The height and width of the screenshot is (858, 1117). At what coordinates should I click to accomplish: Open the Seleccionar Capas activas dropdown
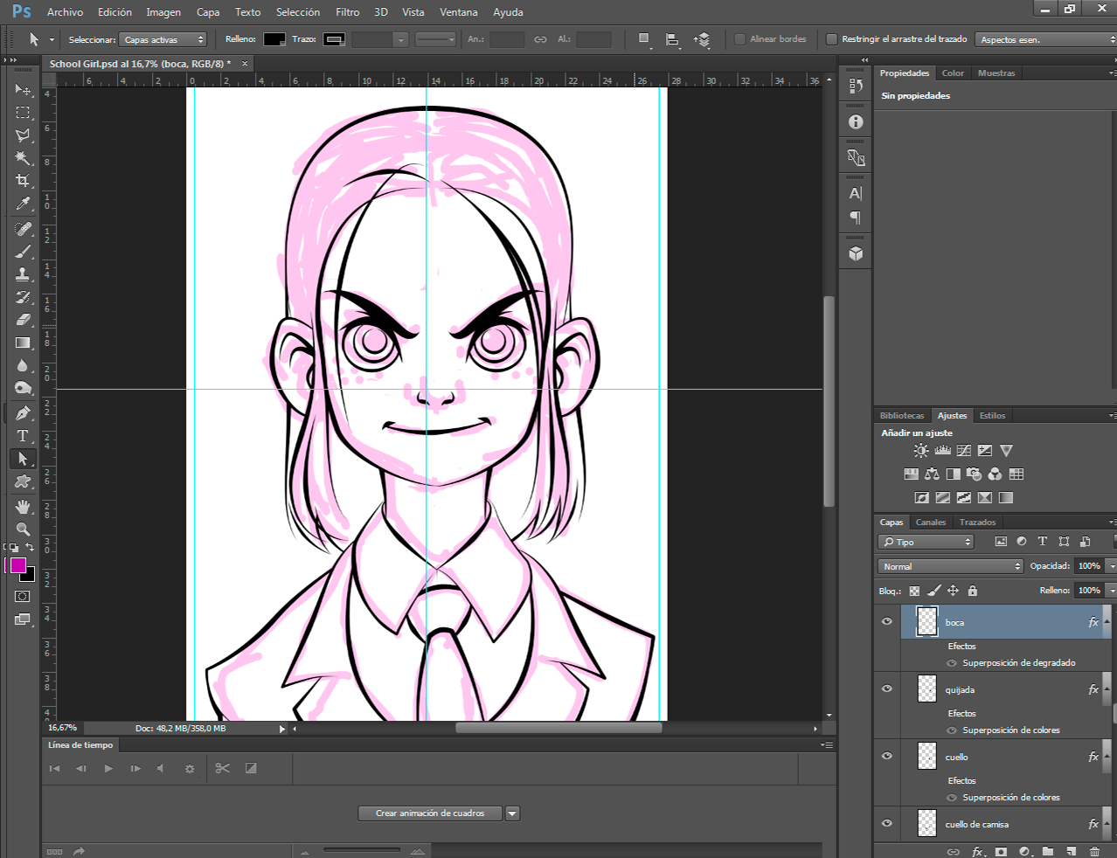coord(163,39)
